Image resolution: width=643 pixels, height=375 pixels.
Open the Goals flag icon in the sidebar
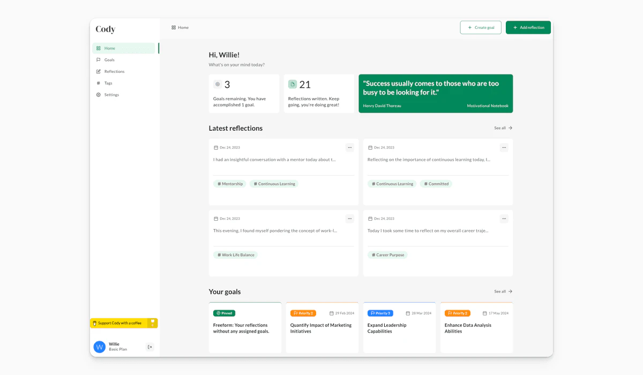point(99,59)
